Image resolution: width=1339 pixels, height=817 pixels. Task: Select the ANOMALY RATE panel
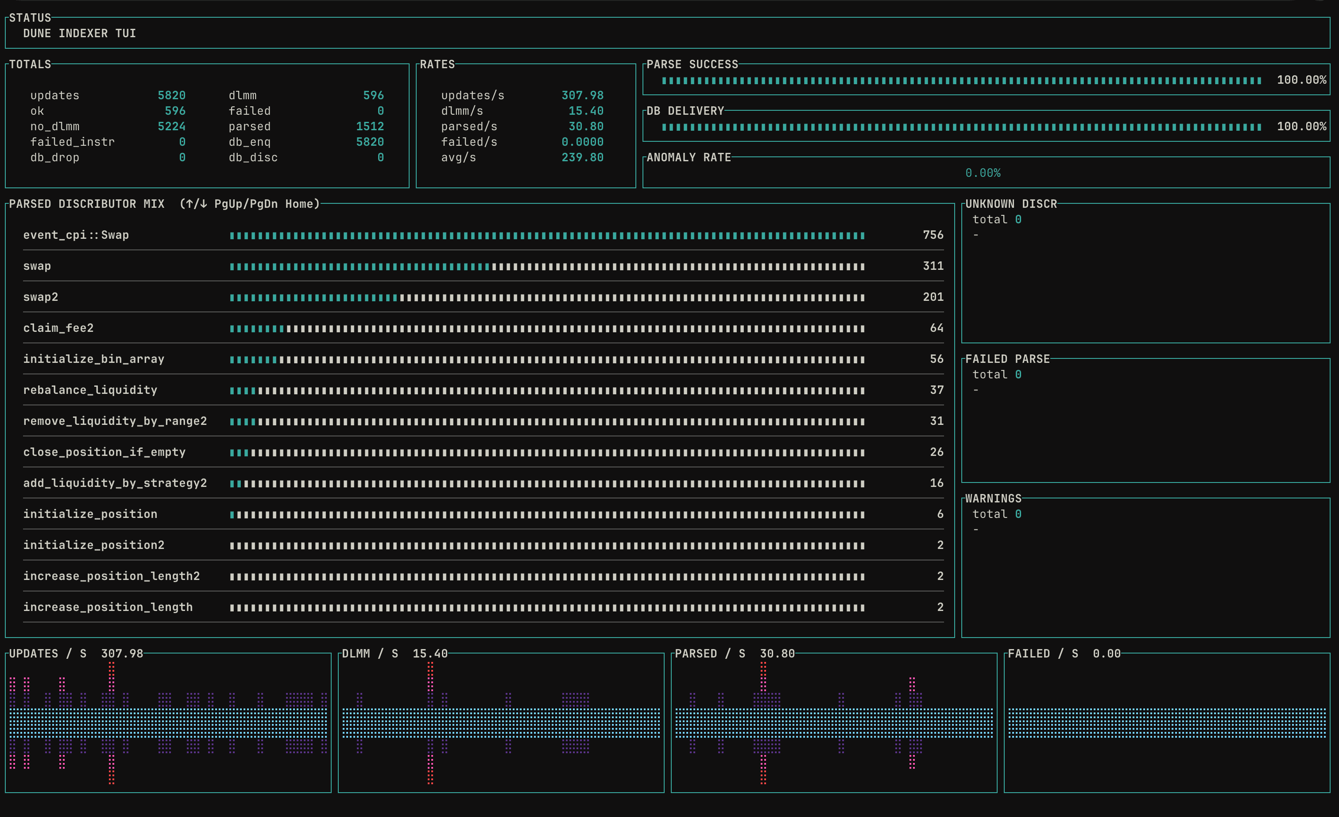coord(983,173)
